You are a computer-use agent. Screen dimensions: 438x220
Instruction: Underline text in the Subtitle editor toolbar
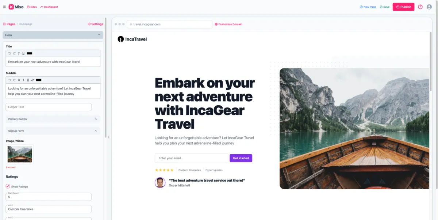pyautogui.click(x=28, y=80)
